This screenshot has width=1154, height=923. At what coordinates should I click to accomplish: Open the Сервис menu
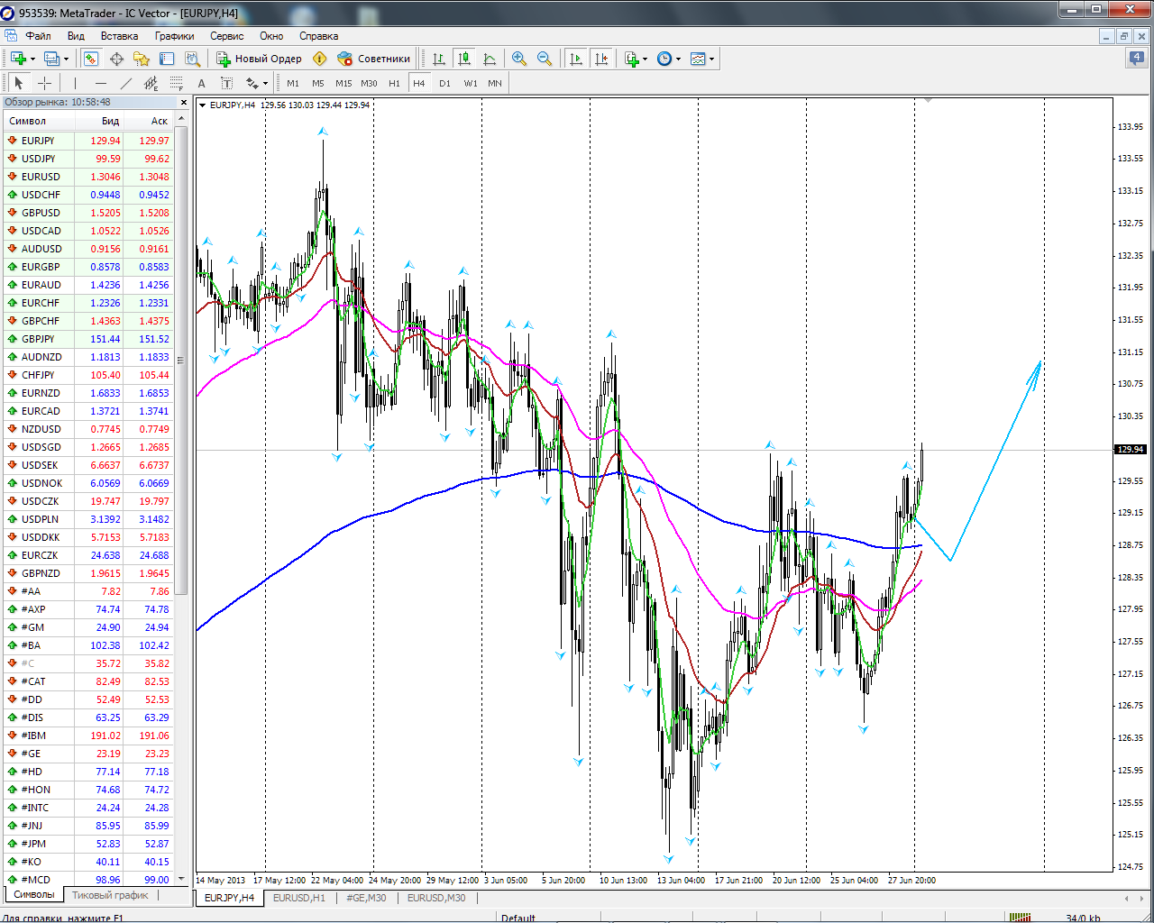pos(226,36)
